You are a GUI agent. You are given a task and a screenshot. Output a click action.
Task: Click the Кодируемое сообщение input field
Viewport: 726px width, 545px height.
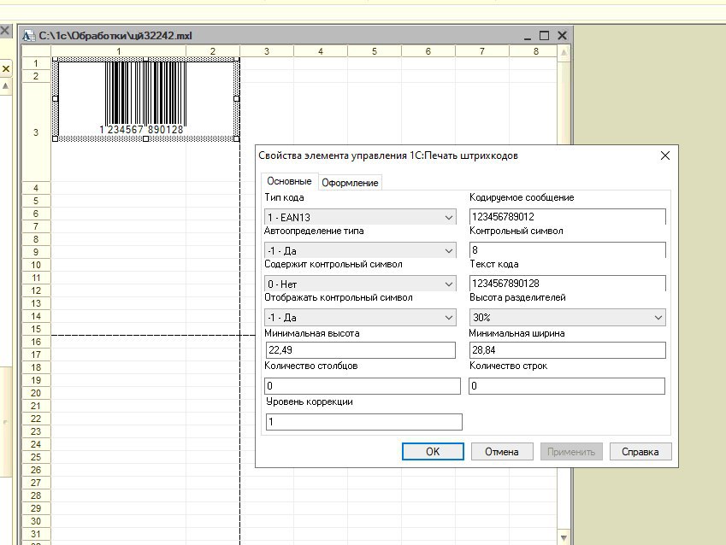coord(567,216)
